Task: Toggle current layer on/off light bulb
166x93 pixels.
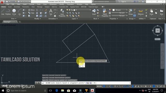Action: (67, 10)
